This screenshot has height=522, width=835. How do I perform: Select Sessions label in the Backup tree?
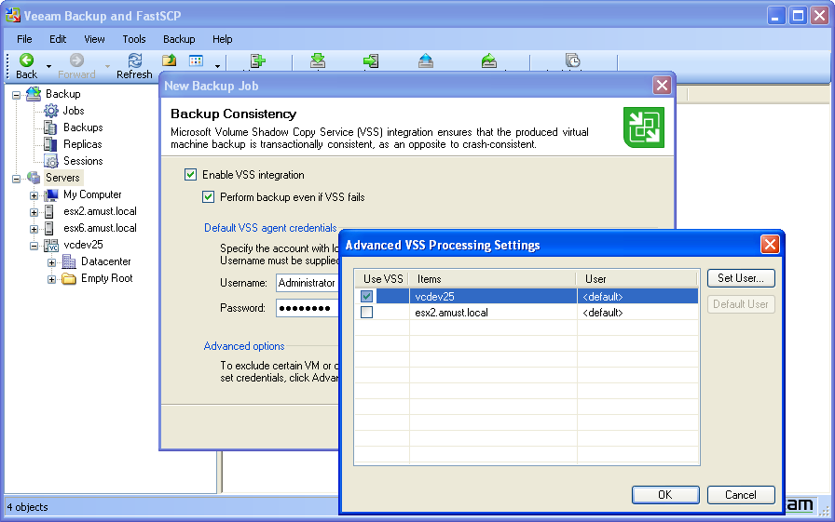[83, 161]
